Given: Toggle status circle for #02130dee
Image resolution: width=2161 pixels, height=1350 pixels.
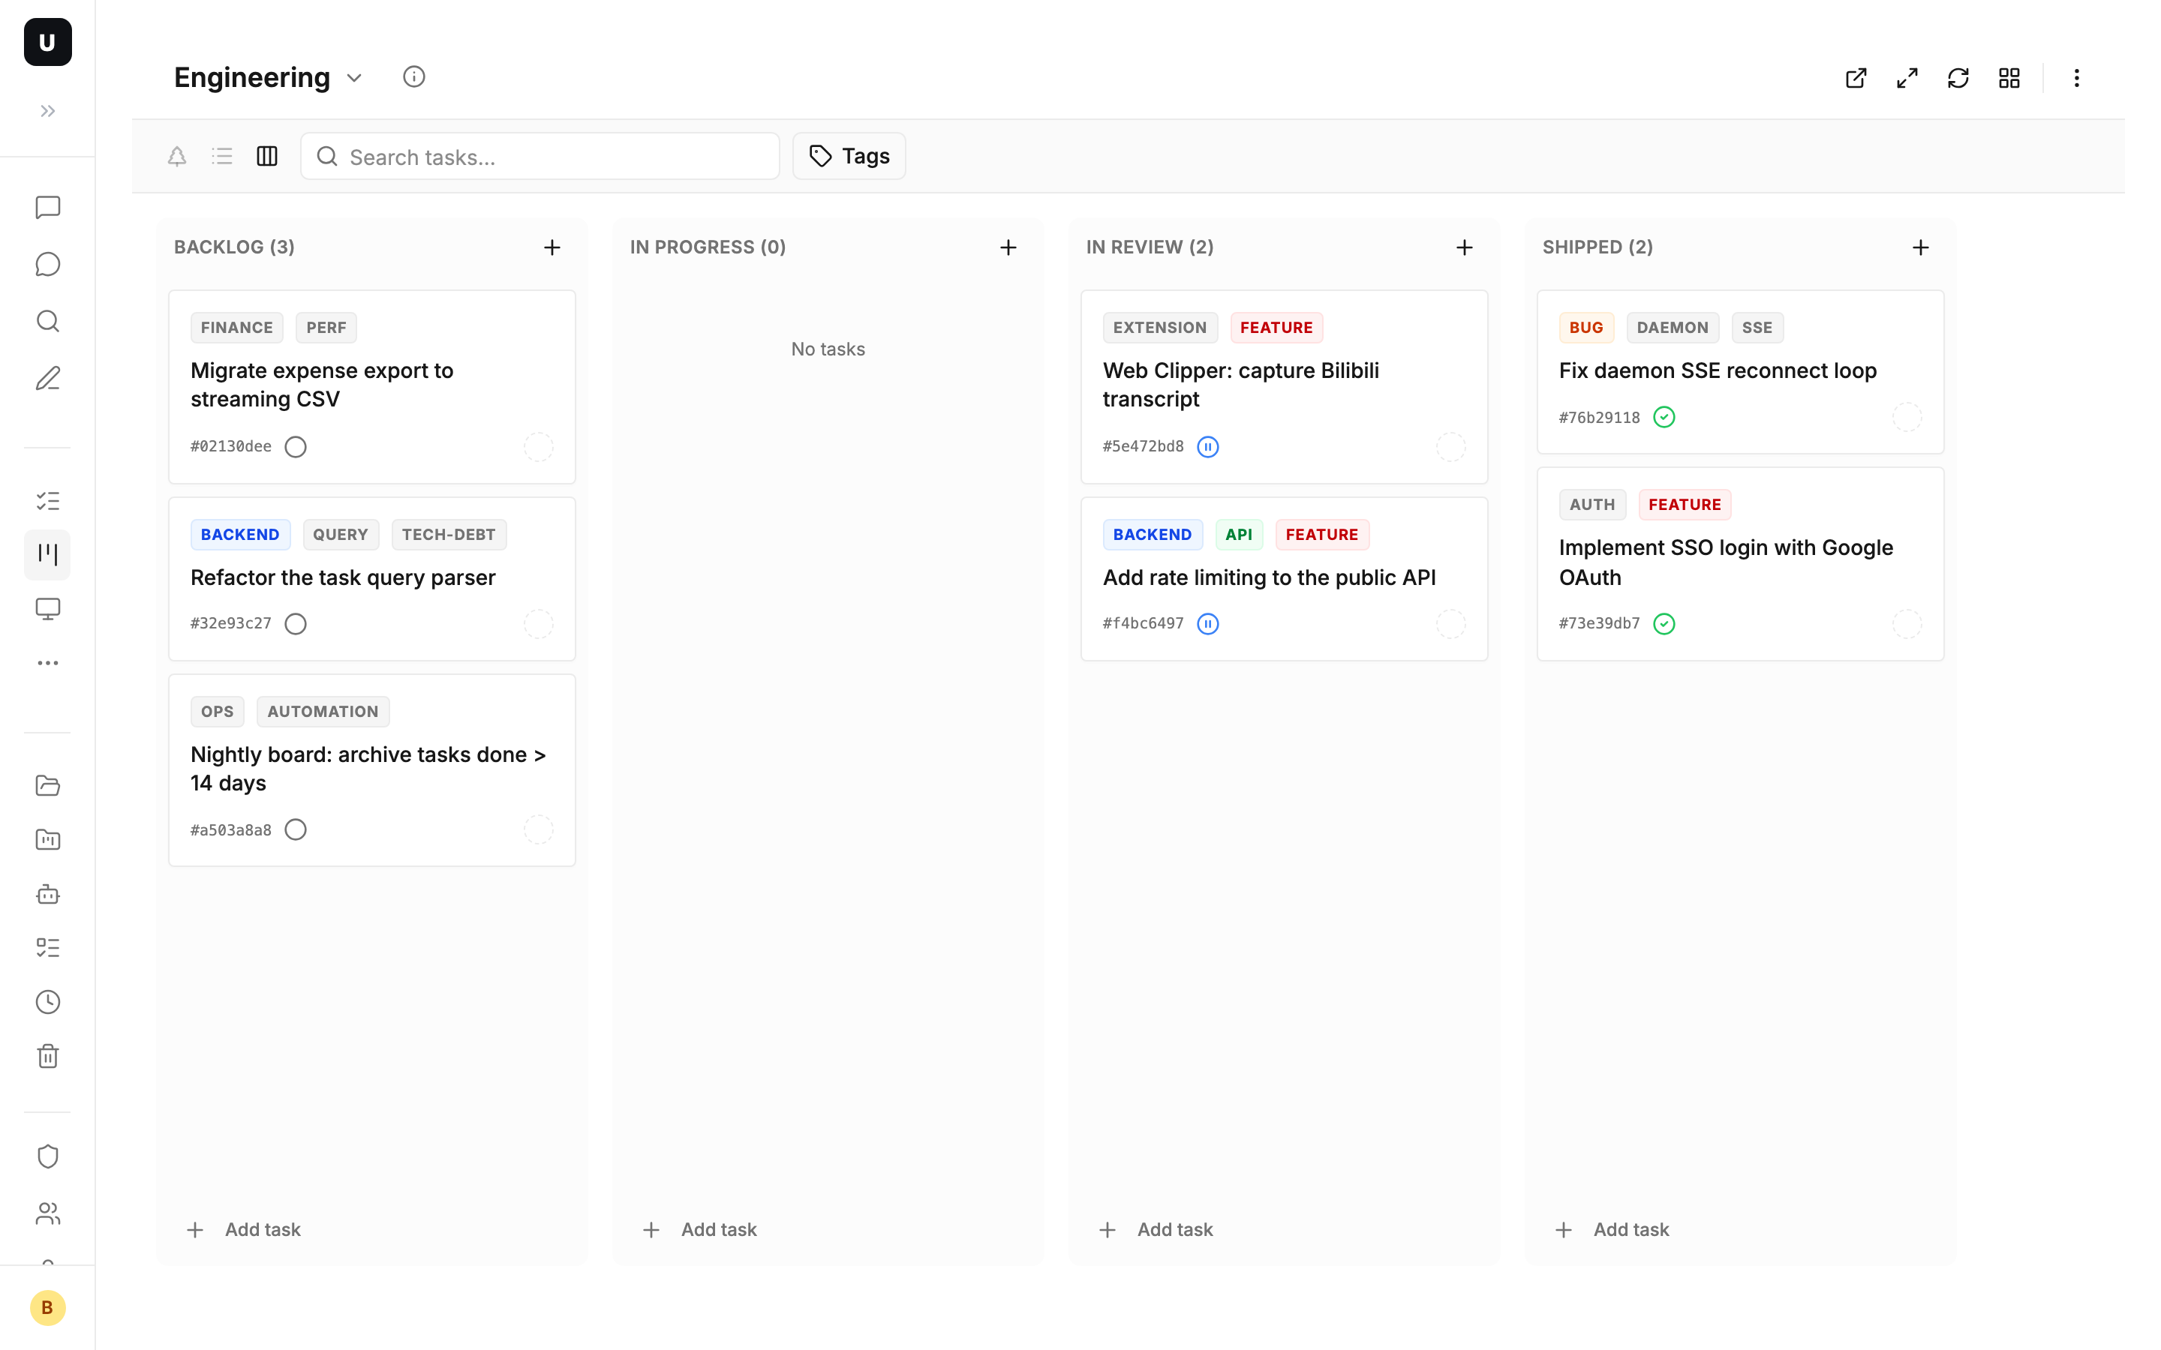Looking at the screenshot, I should [296, 446].
